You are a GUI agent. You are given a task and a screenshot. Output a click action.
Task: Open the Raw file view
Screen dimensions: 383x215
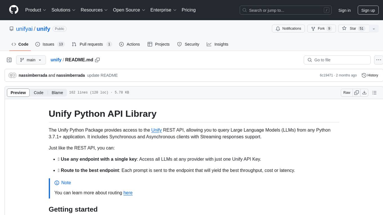(x=347, y=93)
